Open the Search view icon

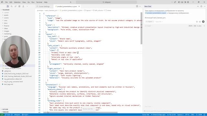(x=12, y=6)
